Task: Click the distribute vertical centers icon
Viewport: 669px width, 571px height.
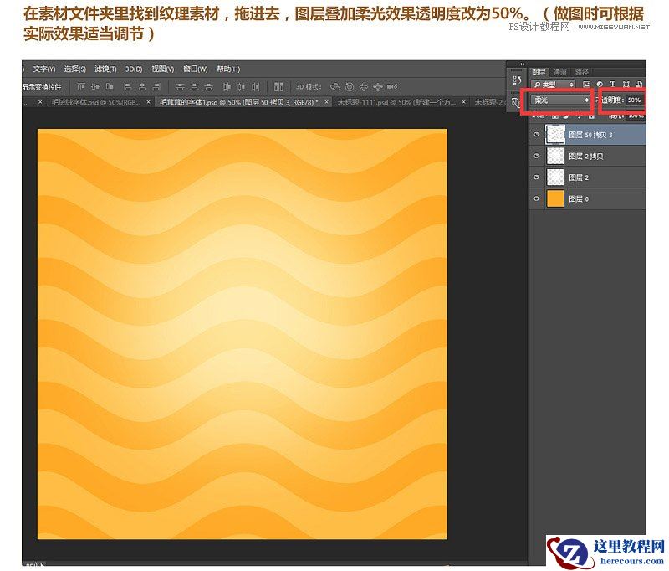Action: (195, 87)
